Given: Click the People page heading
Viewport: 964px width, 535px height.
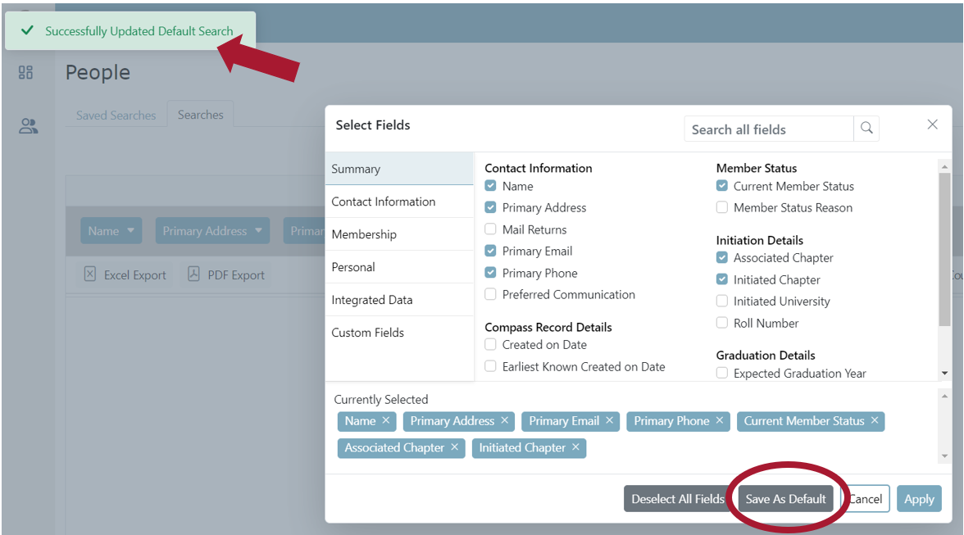Looking at the screenshot, I should tap(98, 72).
